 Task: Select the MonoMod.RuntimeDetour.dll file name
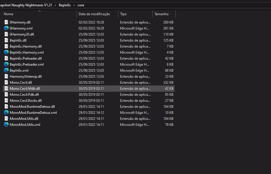[x=32, y=106]
